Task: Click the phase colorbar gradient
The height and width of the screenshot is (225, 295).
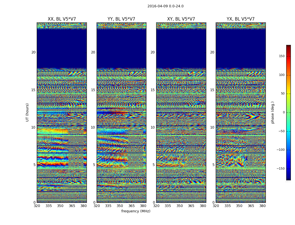Action: (x=289, y=112)
